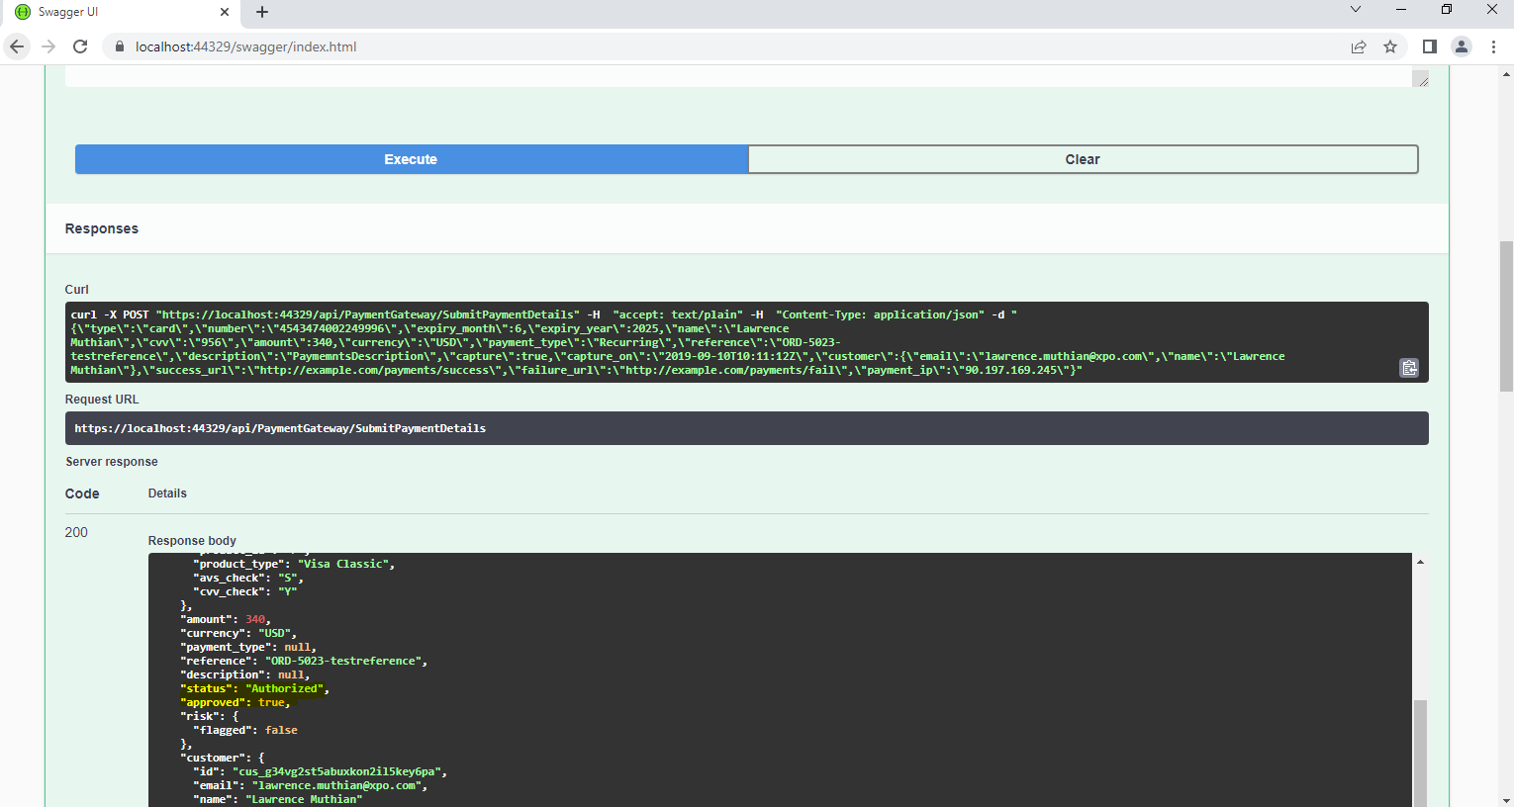Click the Swagger favicon on the browser tab

pos(21,12)
